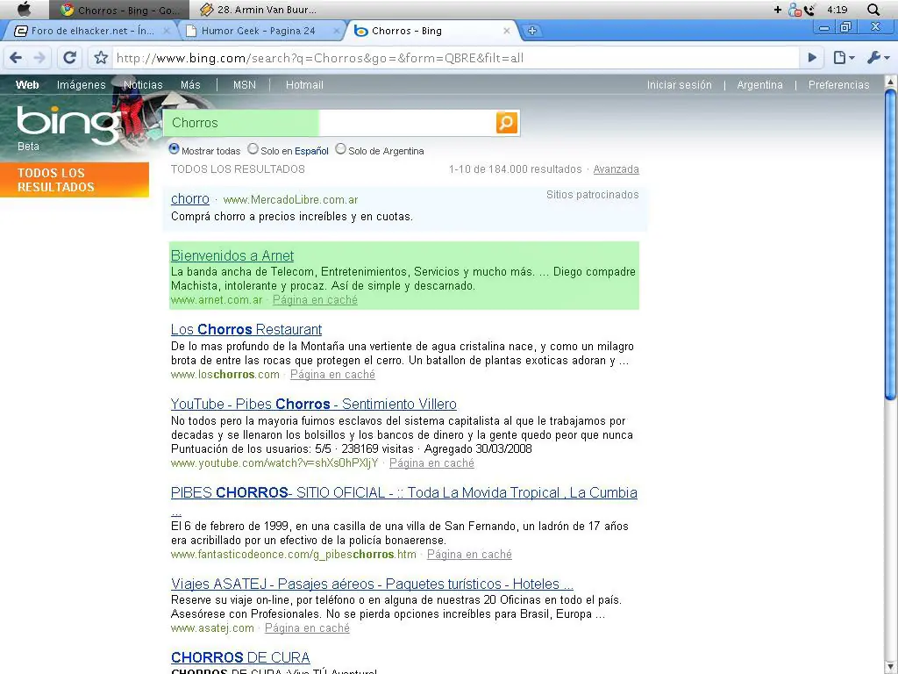Click the clock showing 4:19
This screenshot has height=674, width=898.
(x=837, y=10)
